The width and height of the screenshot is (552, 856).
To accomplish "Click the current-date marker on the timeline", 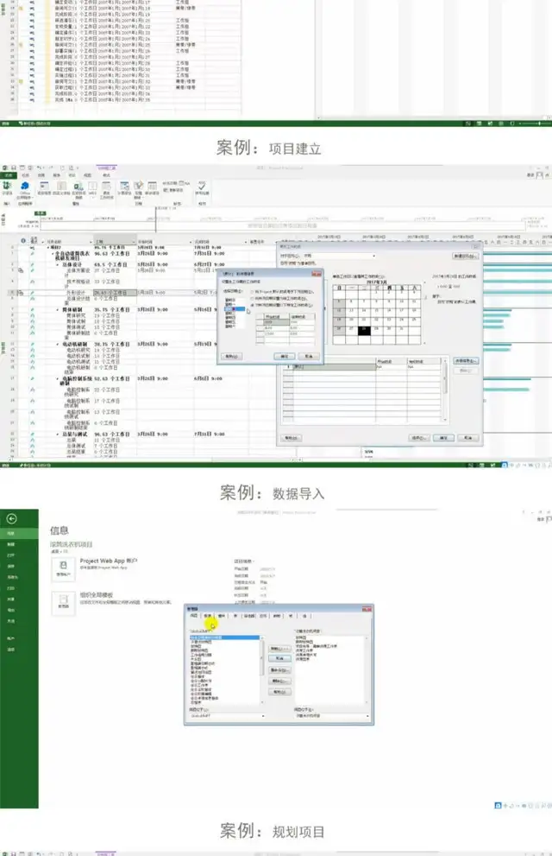I will click(x=41, y=213).
